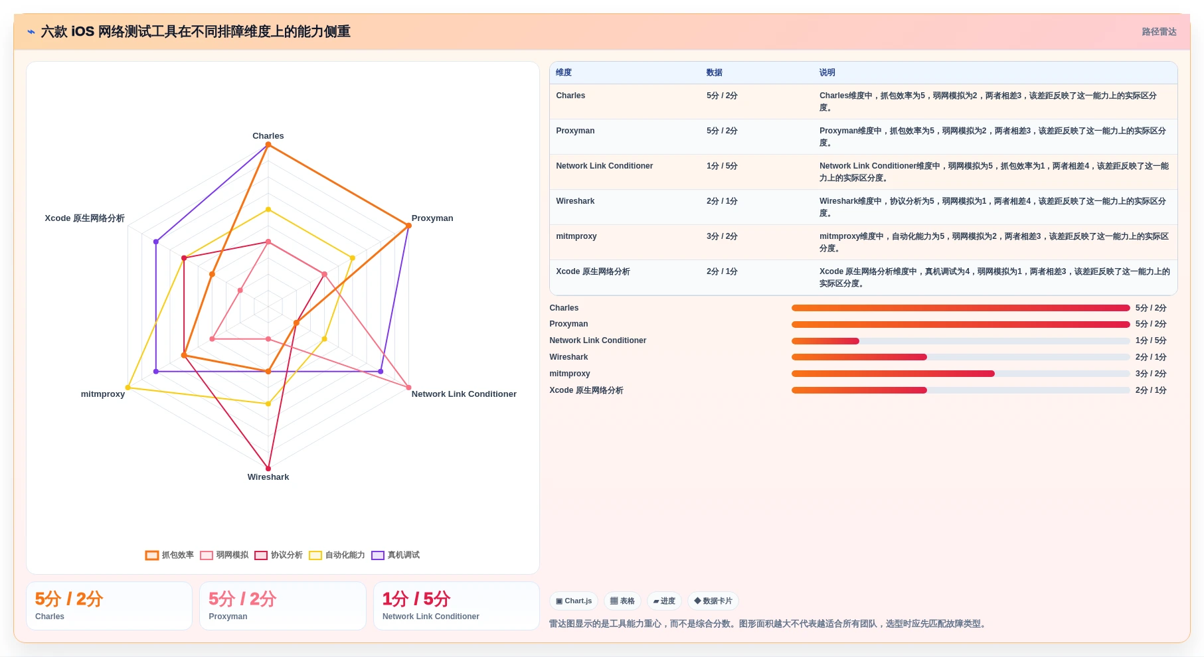Click the Wireshark progress bar

point(960,357)
